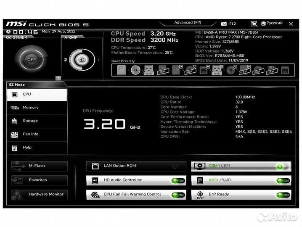302x227 pixels.
Task: Click the board name B450-A PRO MAX (MS-7B86)
Action: 231,32
